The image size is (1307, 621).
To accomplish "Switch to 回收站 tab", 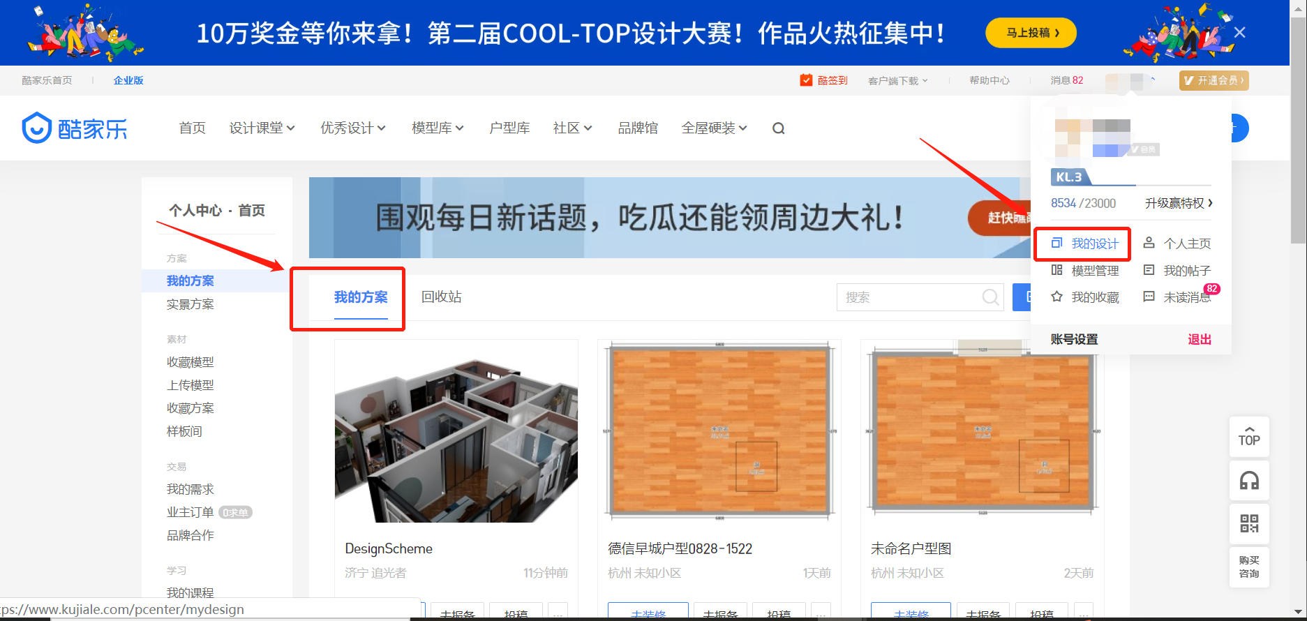I will [442, 297].
